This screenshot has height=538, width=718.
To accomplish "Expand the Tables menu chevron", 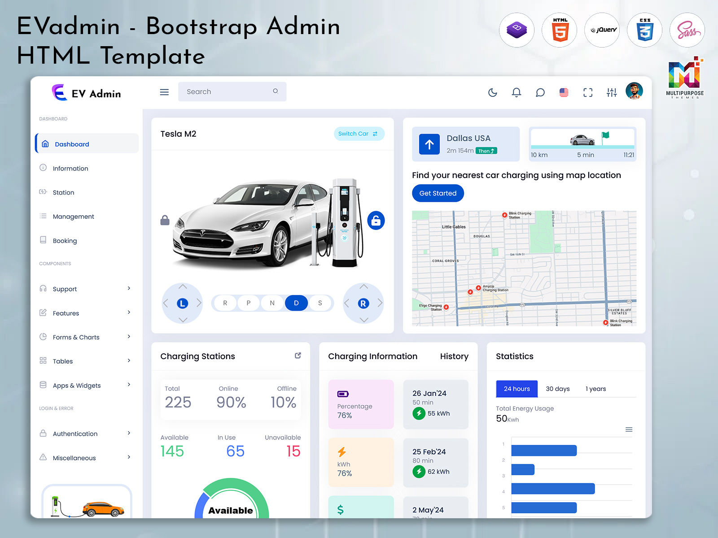I will pyautogui.click(x=129, y=361).
